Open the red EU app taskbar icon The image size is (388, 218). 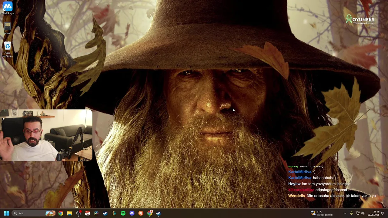click(87, 213)
